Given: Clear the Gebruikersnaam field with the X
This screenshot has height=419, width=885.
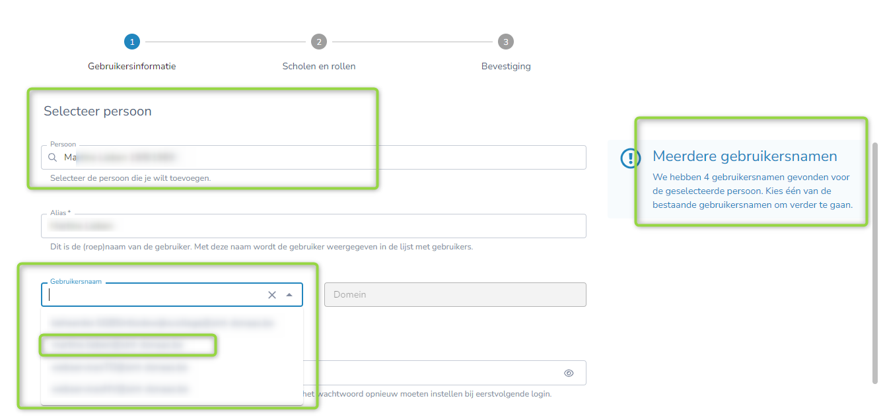Looking at the screenshot, I should pos(272,295).
